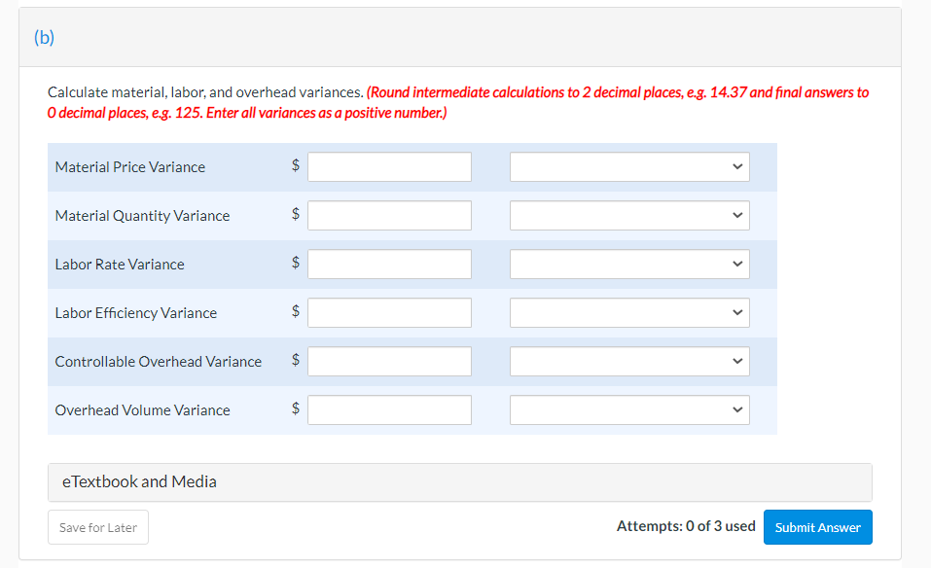The height and width of the screenshot is (568, 931).
Task: Click the Labor Rate Variance amount field
Action: [389, 265]
